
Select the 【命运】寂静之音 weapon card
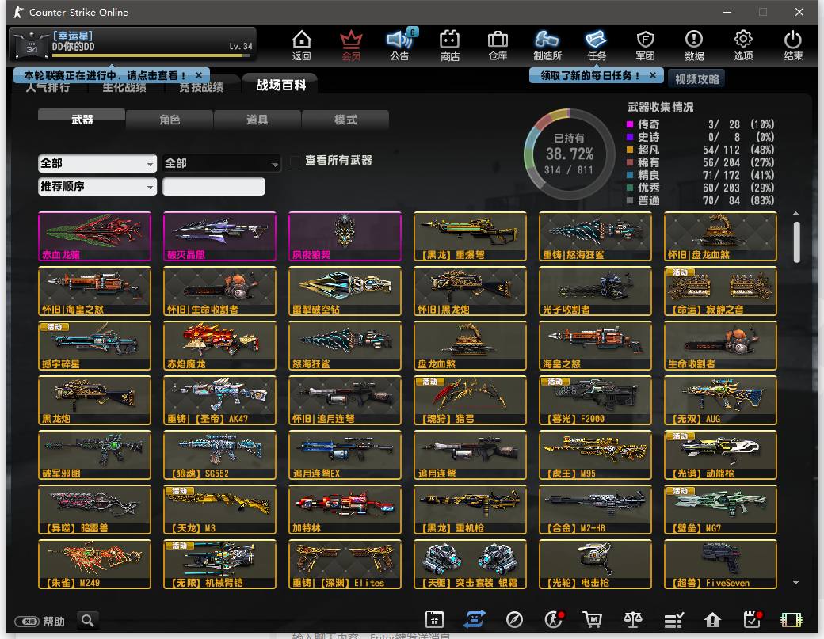tap(720, 291)
